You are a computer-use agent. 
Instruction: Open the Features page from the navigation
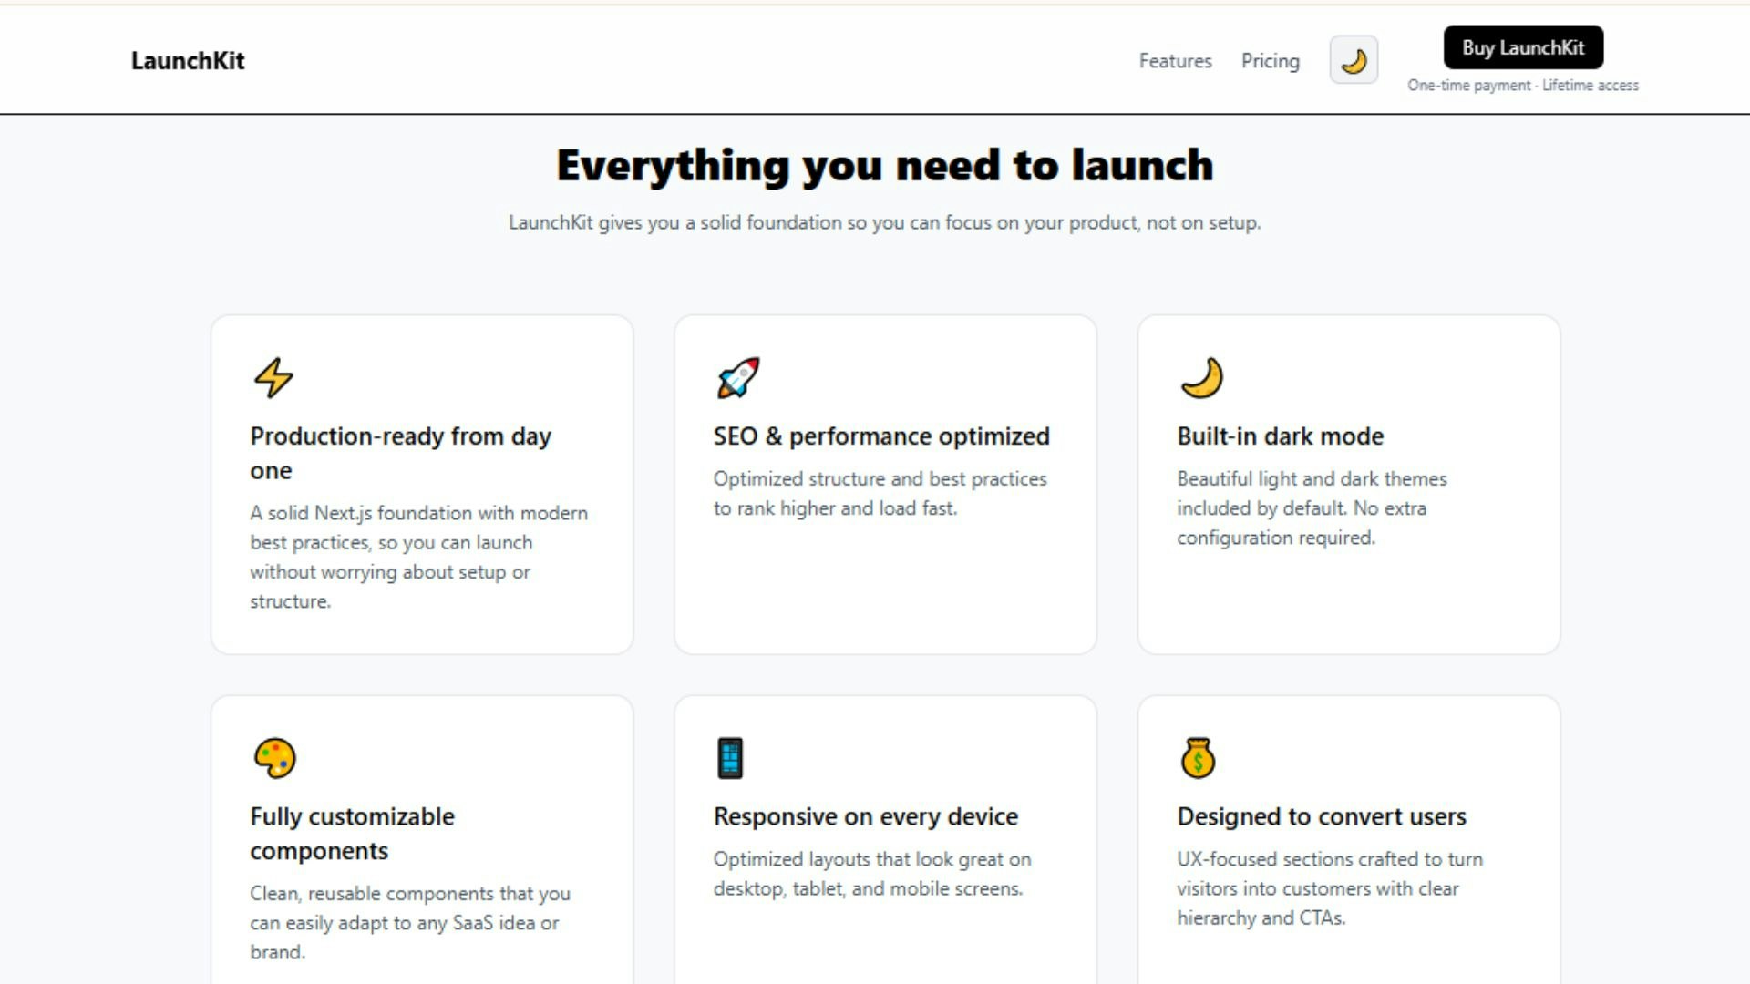coord(1175,61)
